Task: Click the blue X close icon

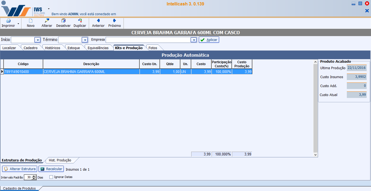Action: click(x=367, y=11)
